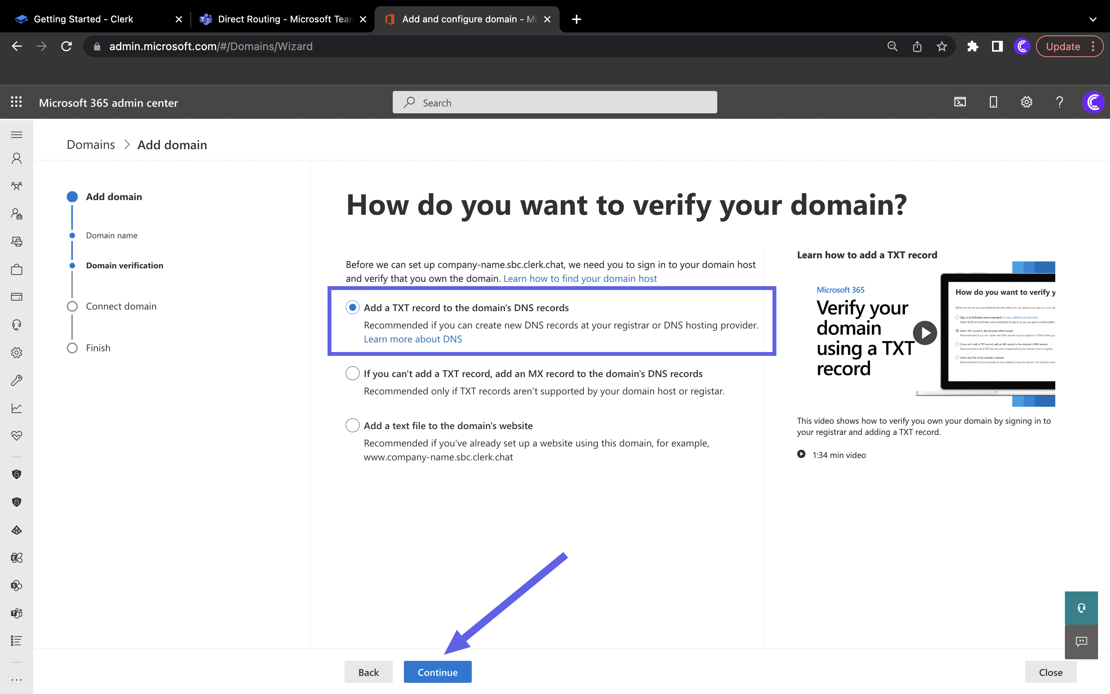The width and height of the screenshot is (1110, 694).
Task: Click the Update browser button
Action: click(1069, 46)
